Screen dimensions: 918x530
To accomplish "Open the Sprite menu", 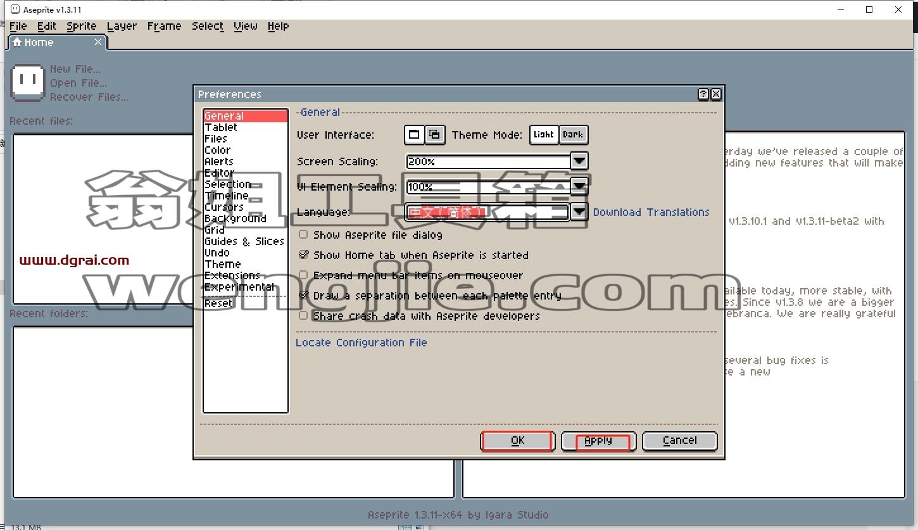I will point(82,26).
